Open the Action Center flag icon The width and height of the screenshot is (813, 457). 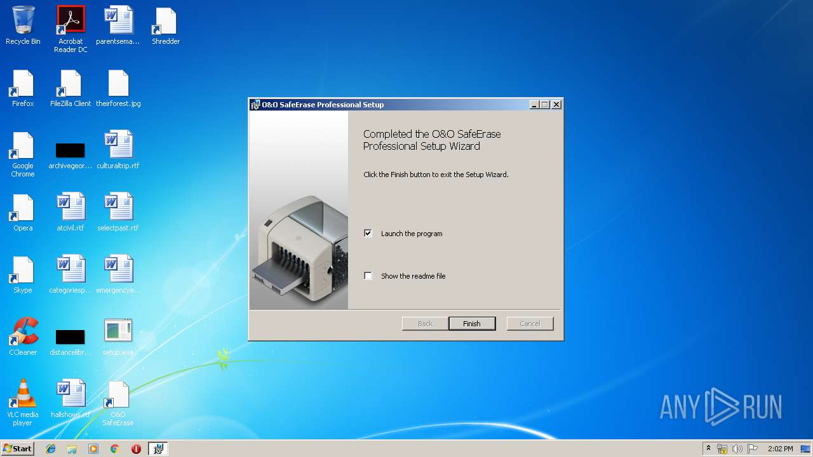coord(753,449)
